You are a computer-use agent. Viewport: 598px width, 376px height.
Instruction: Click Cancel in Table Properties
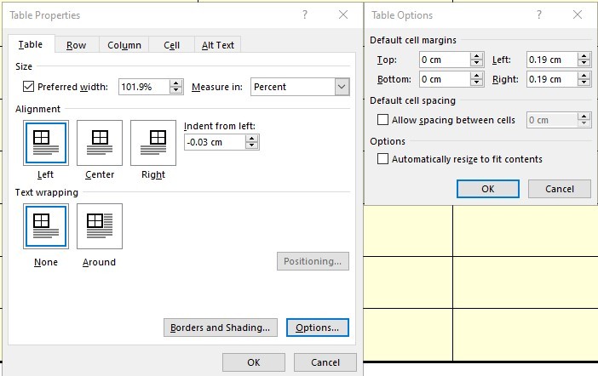click(325, 362)
